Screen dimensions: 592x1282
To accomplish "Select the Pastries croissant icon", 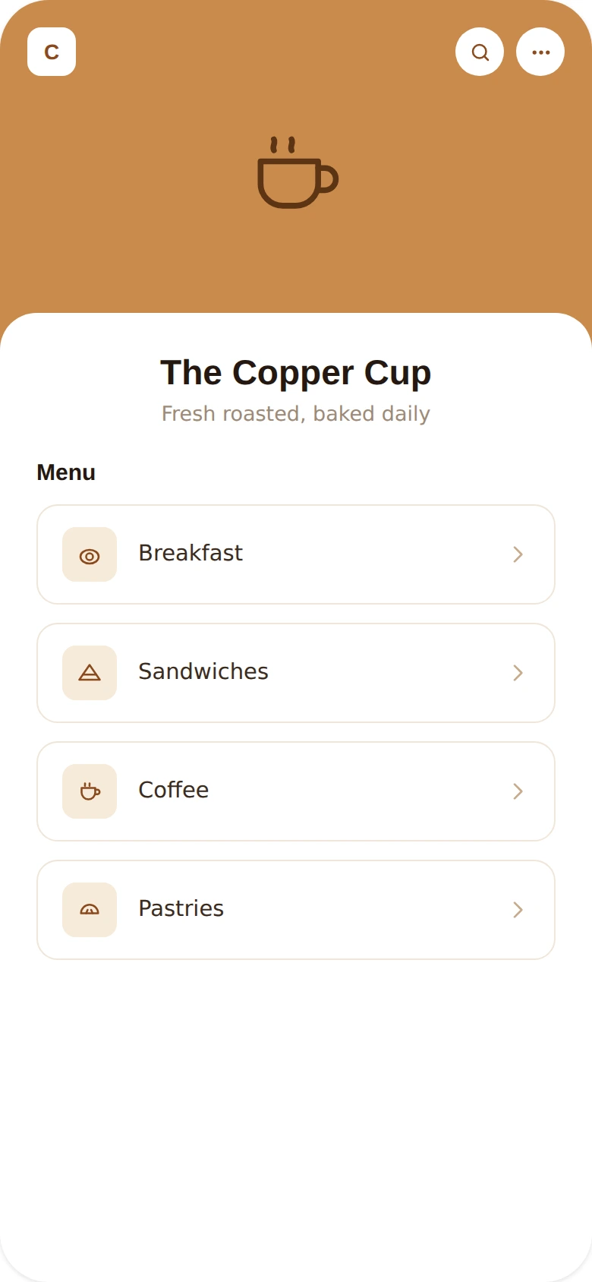I will [90, 910].
